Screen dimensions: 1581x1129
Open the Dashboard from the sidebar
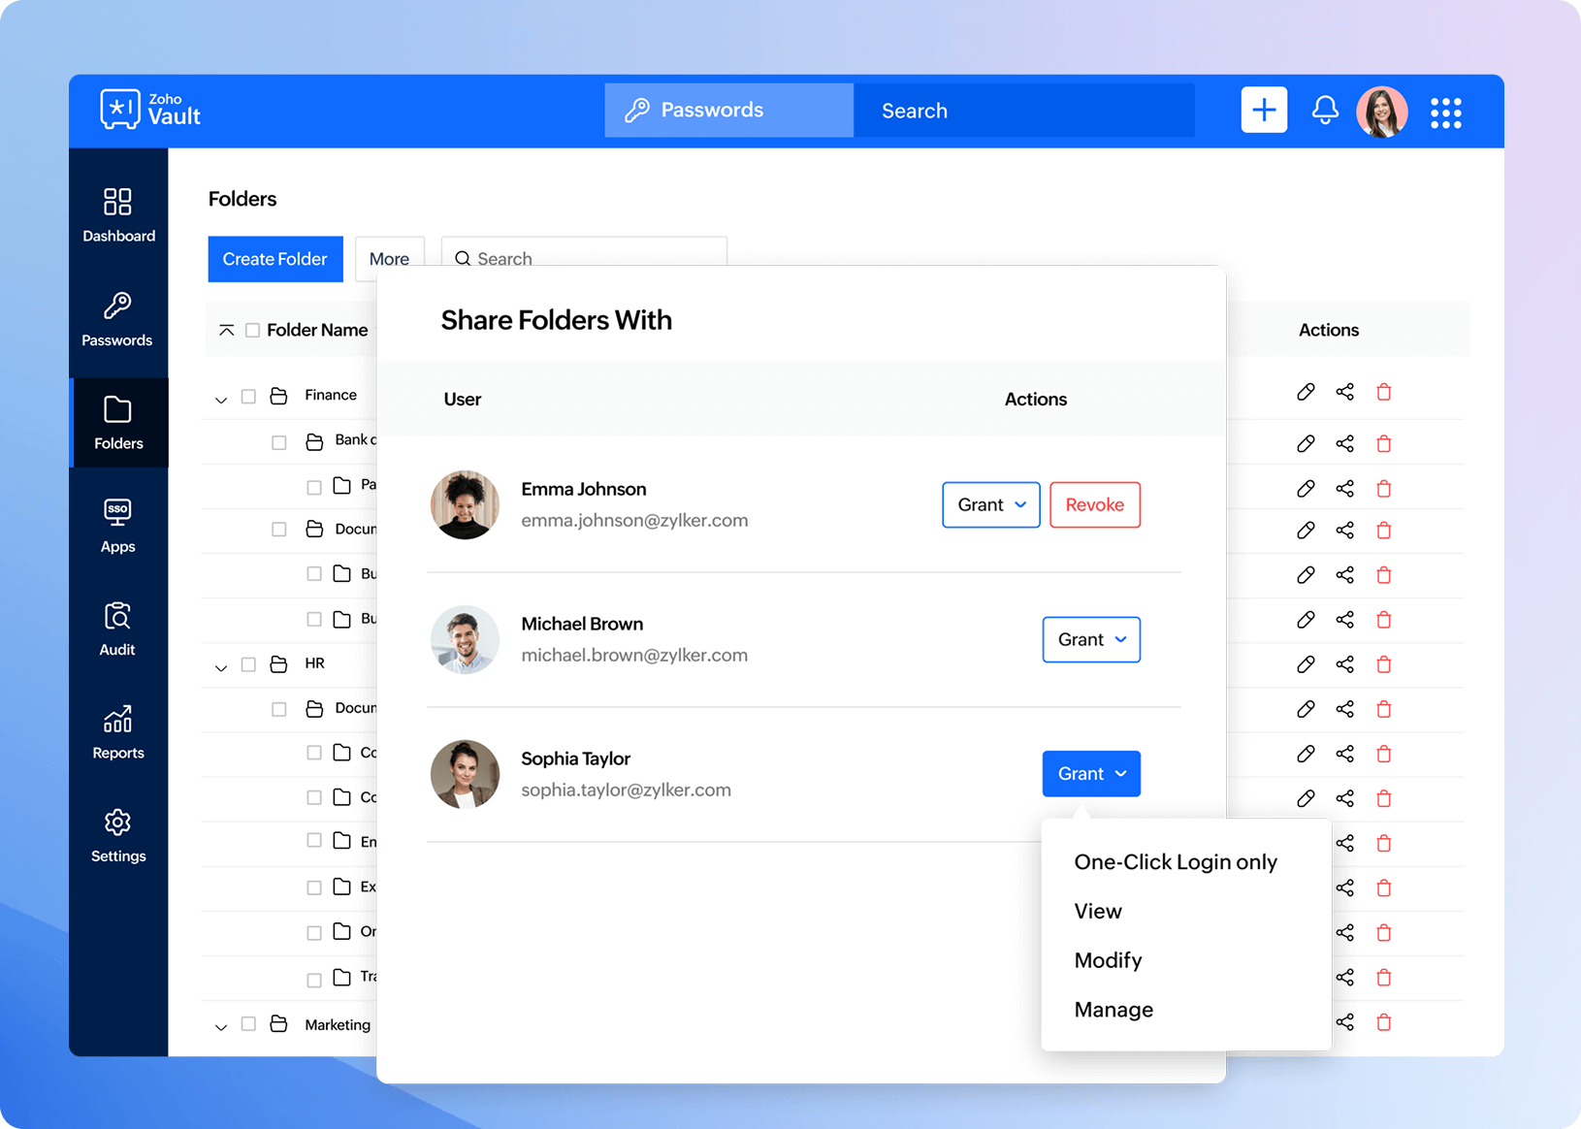click(x=117, y=215)
